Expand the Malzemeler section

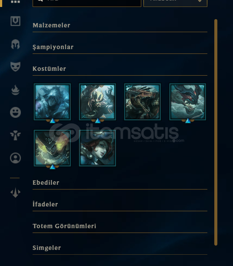pyautogui.click(x=120, y=26)
